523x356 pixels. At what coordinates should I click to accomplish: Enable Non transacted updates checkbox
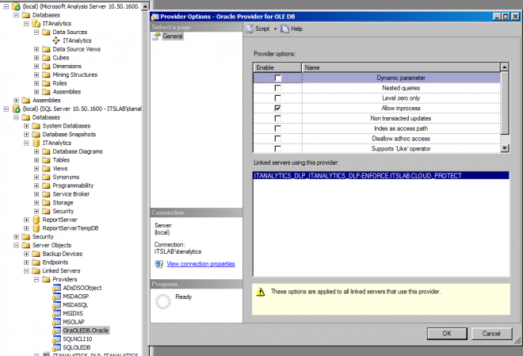[277, 118]
